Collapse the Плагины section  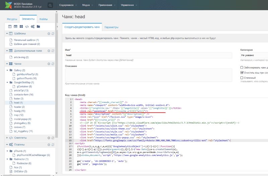pos(7,144)
